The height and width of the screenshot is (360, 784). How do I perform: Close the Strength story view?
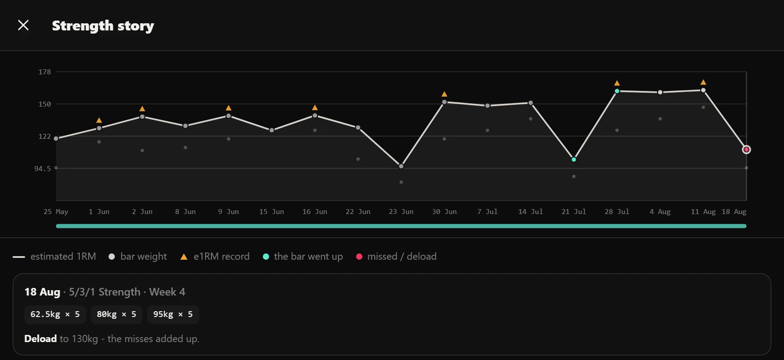tap(23, 25)
